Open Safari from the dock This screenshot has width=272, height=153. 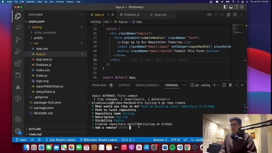[x=41, y=147]
